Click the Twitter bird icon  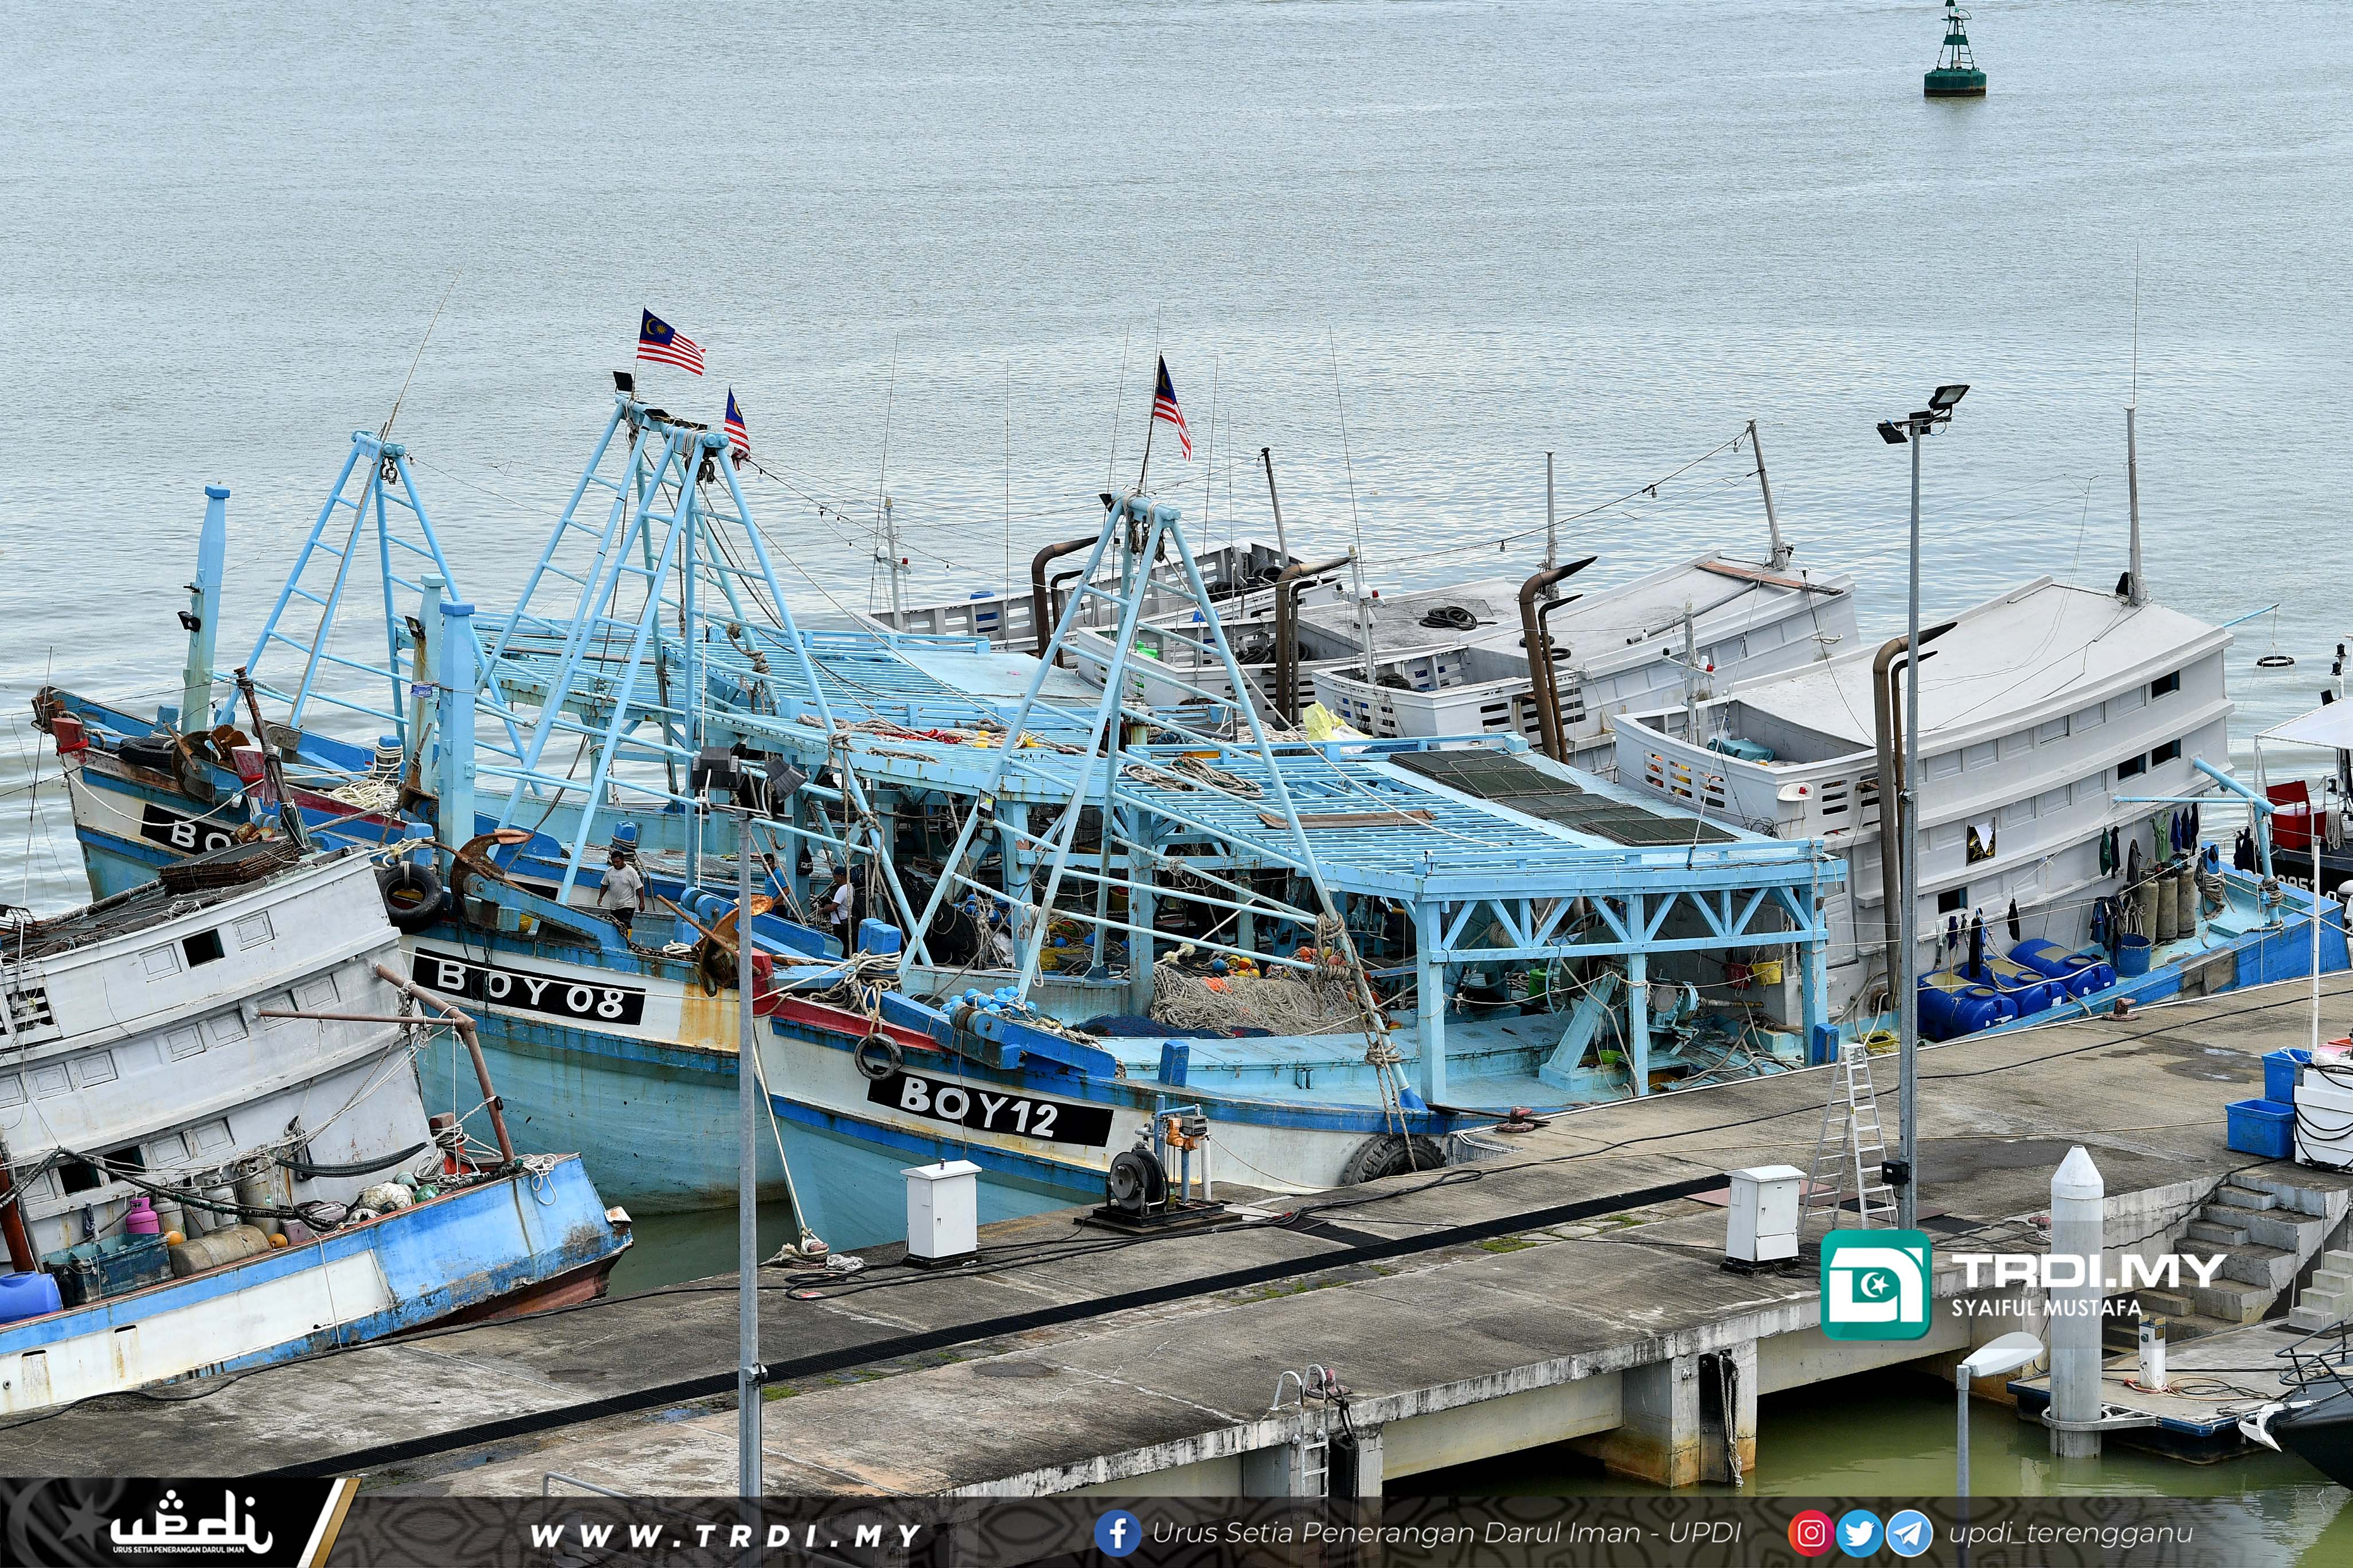pyautogui.click(x=1859, y=1533)
